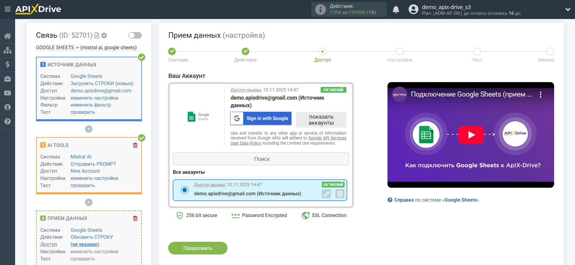The width and height of the screenshot is (575, 265).
Task: Open connections sitemap icon in sidebar
Action: click(x=8, y=50)
